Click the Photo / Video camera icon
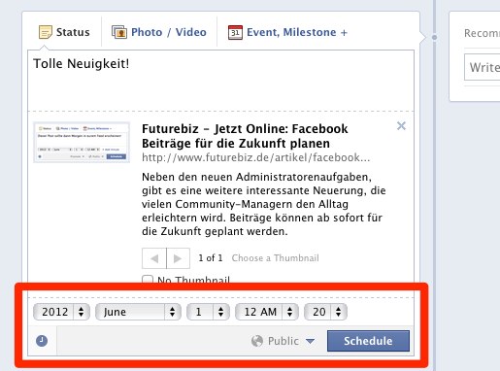500x371 pixels. pyautogui.click(x=119, y=32)
